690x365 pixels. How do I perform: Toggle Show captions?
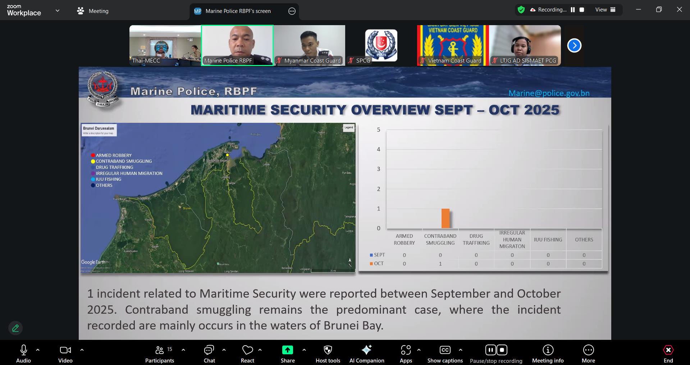pyautogui.click(x=445, y=354)
